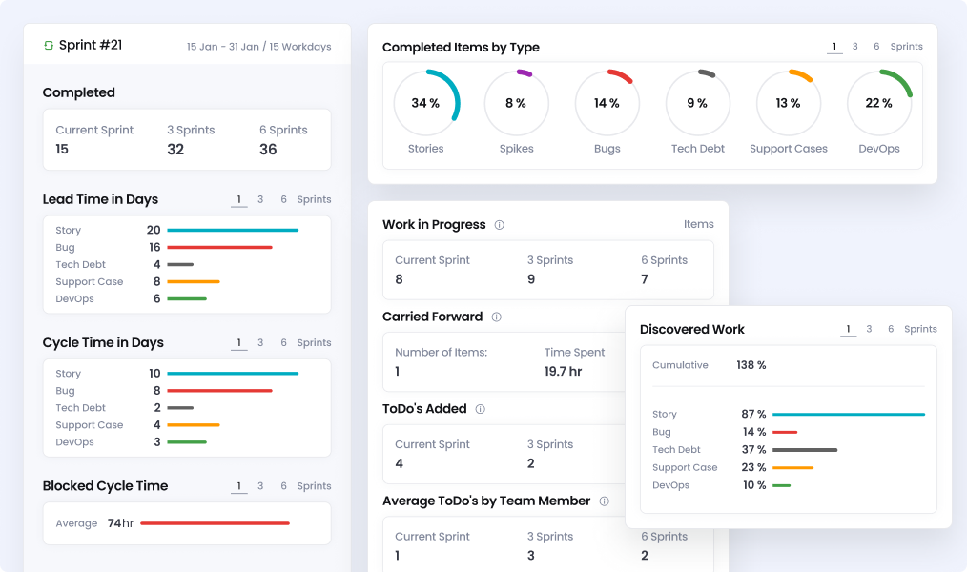
Task: Click the Sprint #21 title
Action: pos(91,46)
